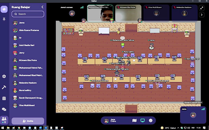Click the whiteboard on the wall

pyautogui.click(x=104, y=31)
